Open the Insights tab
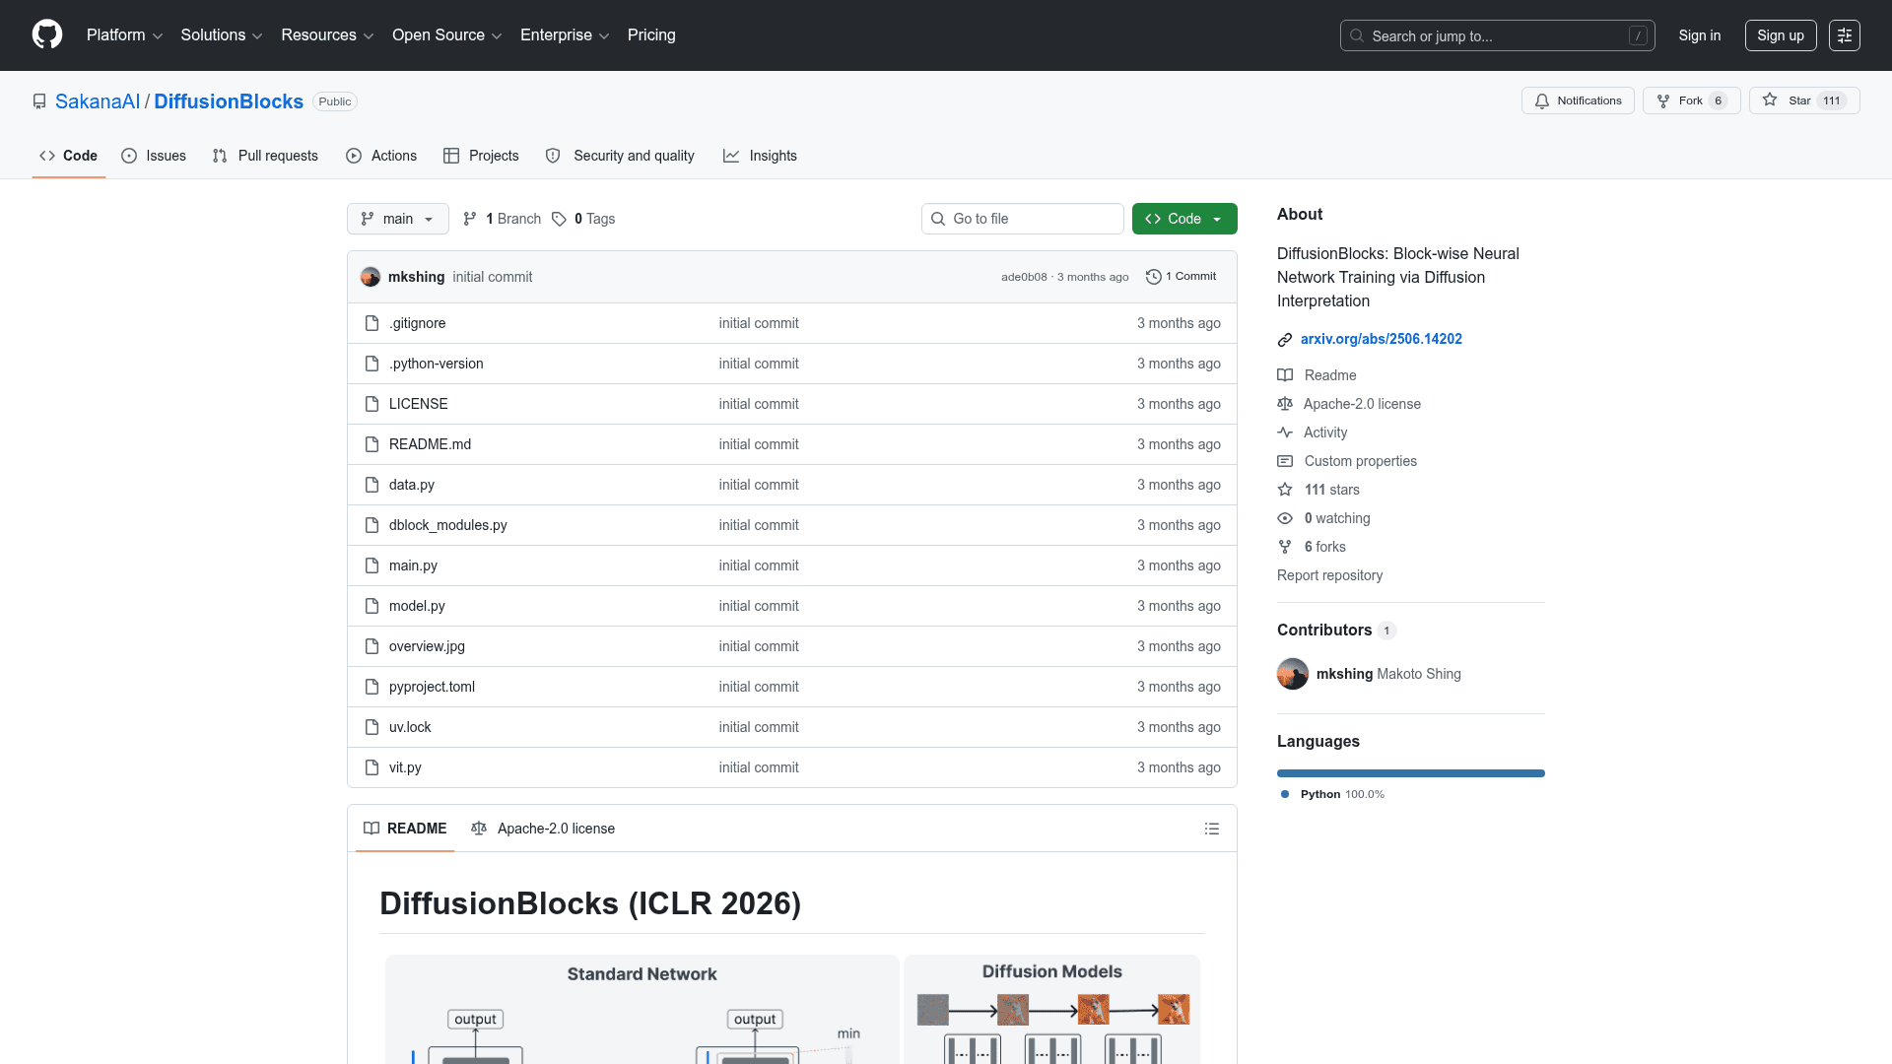 (x=760, y=156)
